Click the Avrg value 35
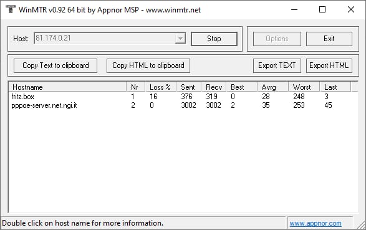The height and width of the screenshot is (230, 366). pos(266,105)
